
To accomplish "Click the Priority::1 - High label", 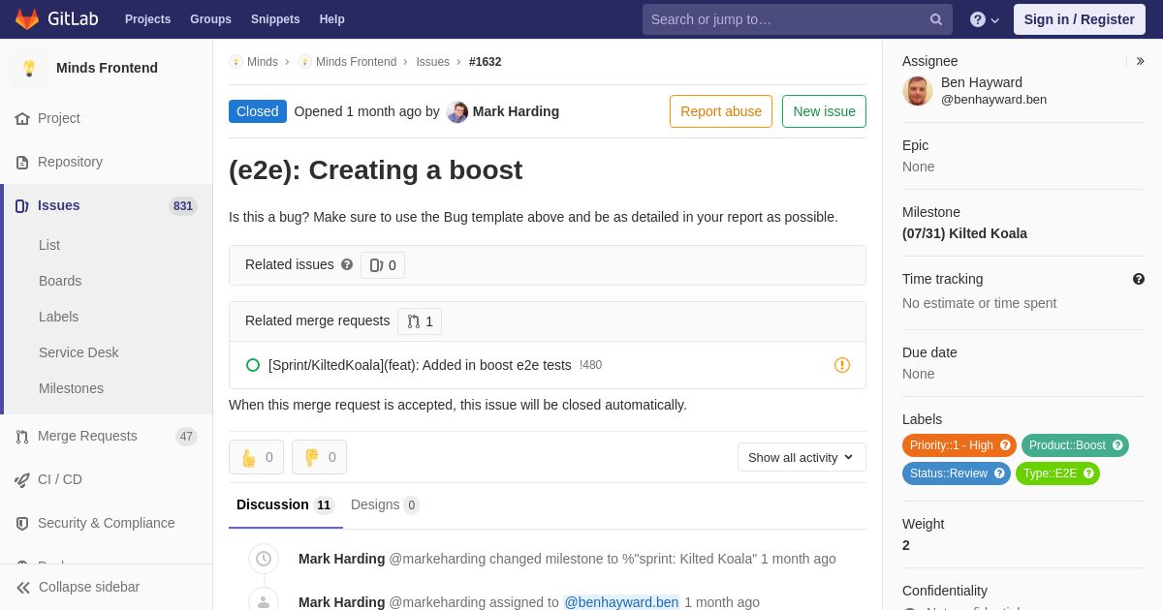I will tap(959, 445).
